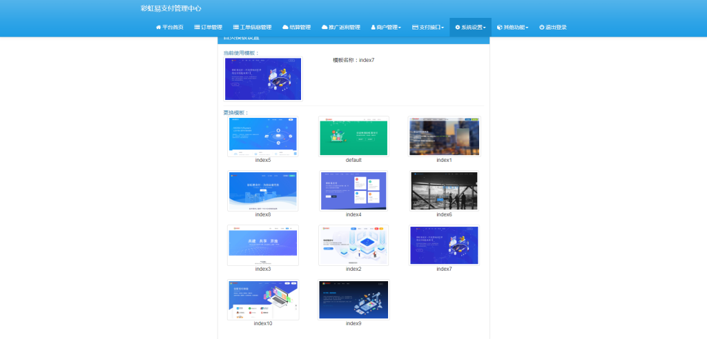Click the user icon beside 商户管理
Viewport: 707px width, 339px height.
pyautogui.click(x=374, y=28)
